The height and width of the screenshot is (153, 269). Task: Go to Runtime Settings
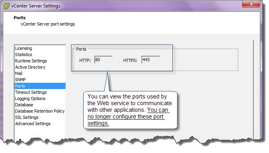(40, 61)
